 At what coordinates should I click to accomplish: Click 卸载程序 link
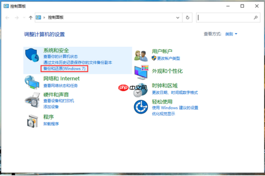tap(51, 124)
